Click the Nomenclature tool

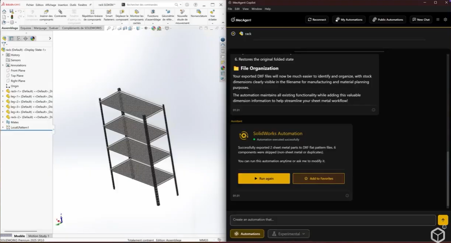(199, 14)
